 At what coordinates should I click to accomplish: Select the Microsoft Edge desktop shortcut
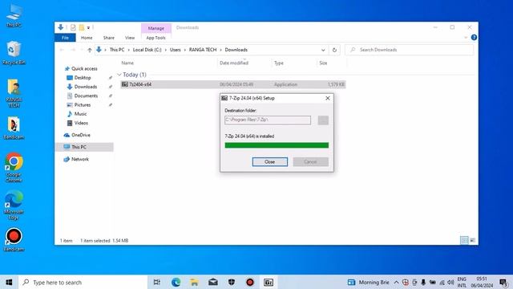pos(14,206)
